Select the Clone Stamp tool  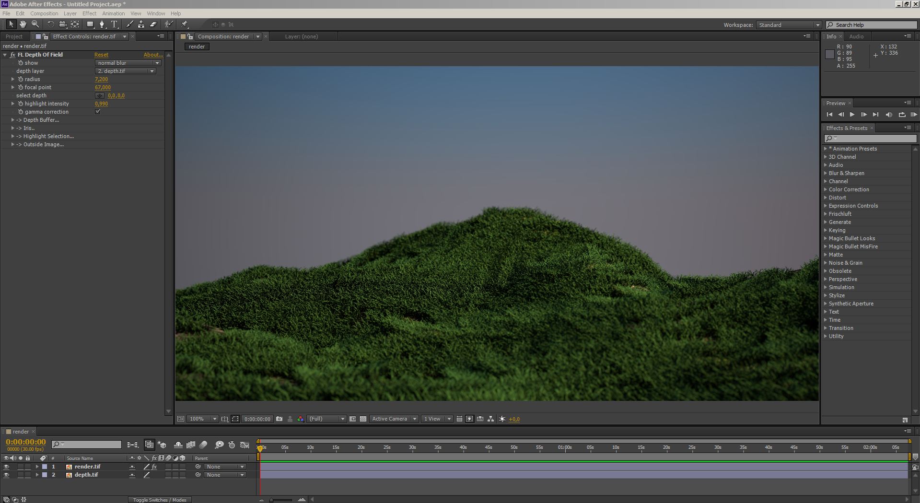[141, 24]
